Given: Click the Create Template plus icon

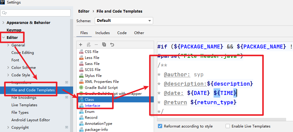Looking at the screenshot, I should pos(81,45).
